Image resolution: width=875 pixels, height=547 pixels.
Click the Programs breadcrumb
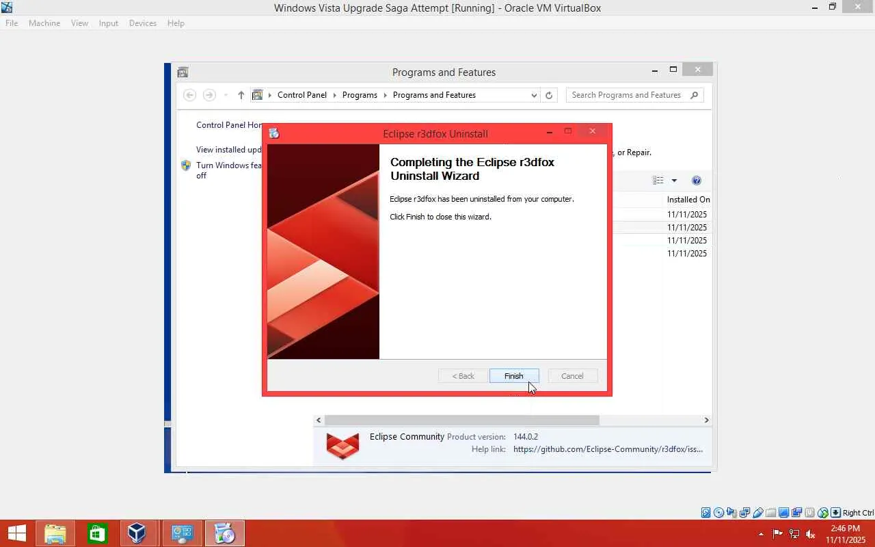pos(360,95)
